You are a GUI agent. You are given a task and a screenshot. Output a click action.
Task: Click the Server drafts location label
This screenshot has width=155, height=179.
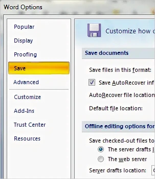coord(118,170)
